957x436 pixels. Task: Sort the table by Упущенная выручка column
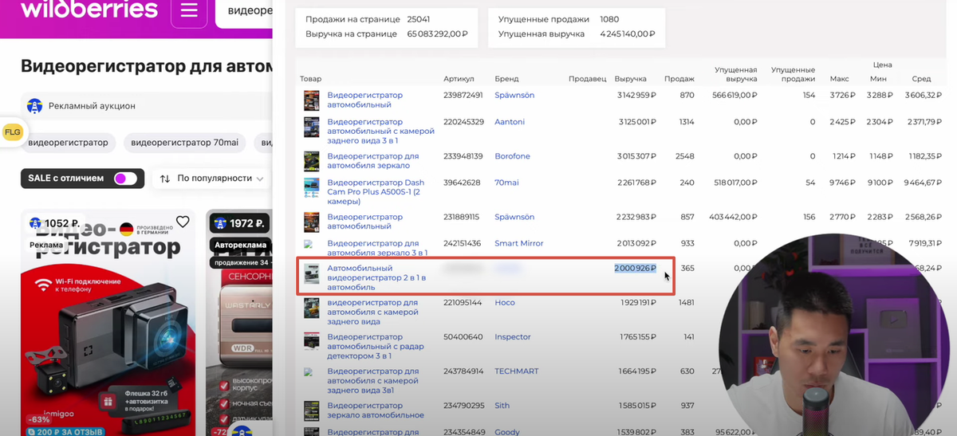(735, 75)
